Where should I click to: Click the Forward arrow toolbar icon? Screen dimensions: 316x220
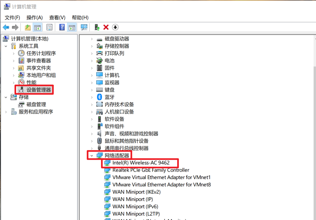click(15, 27)
